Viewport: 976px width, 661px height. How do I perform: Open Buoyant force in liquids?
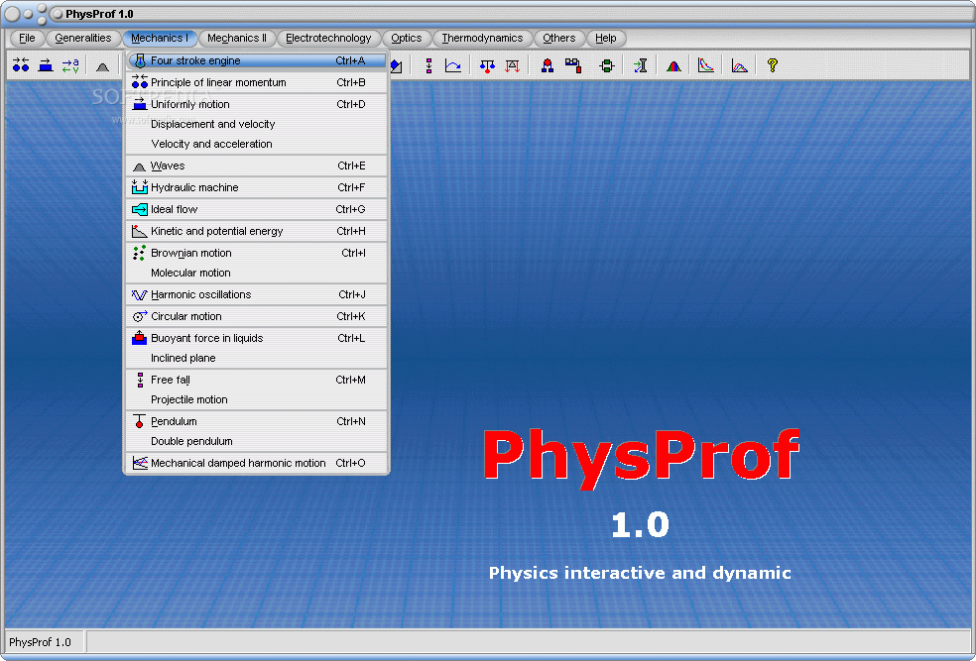[x=257, y=338]
